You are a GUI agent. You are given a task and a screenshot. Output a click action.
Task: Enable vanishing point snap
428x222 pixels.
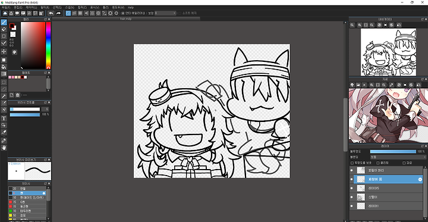click(x=86, y=13)
